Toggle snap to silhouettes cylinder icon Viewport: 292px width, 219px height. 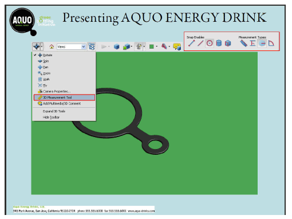[219, 43]
